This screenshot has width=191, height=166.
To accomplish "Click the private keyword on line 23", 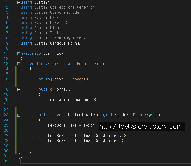I will [46, 115].
